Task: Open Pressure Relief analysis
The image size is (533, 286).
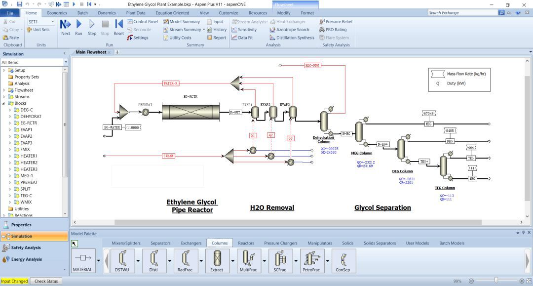Action: [336, 21]
